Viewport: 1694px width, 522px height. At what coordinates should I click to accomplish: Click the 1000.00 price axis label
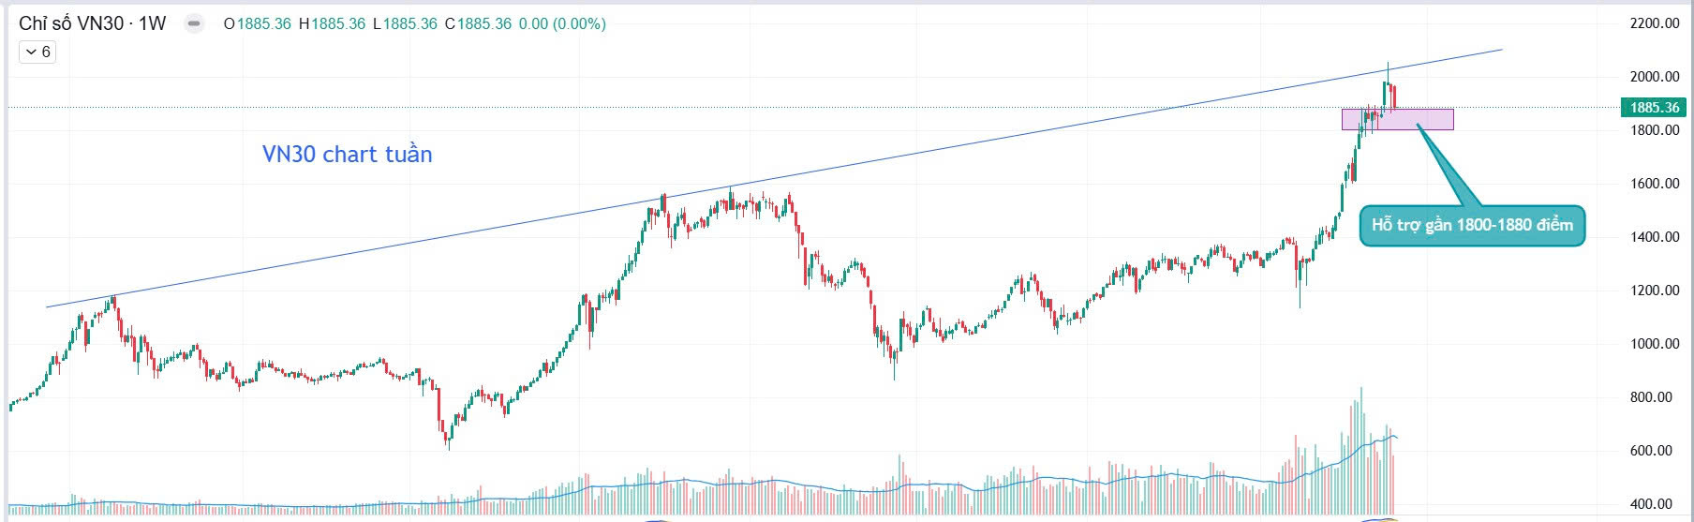click(x=1655, y=344)
